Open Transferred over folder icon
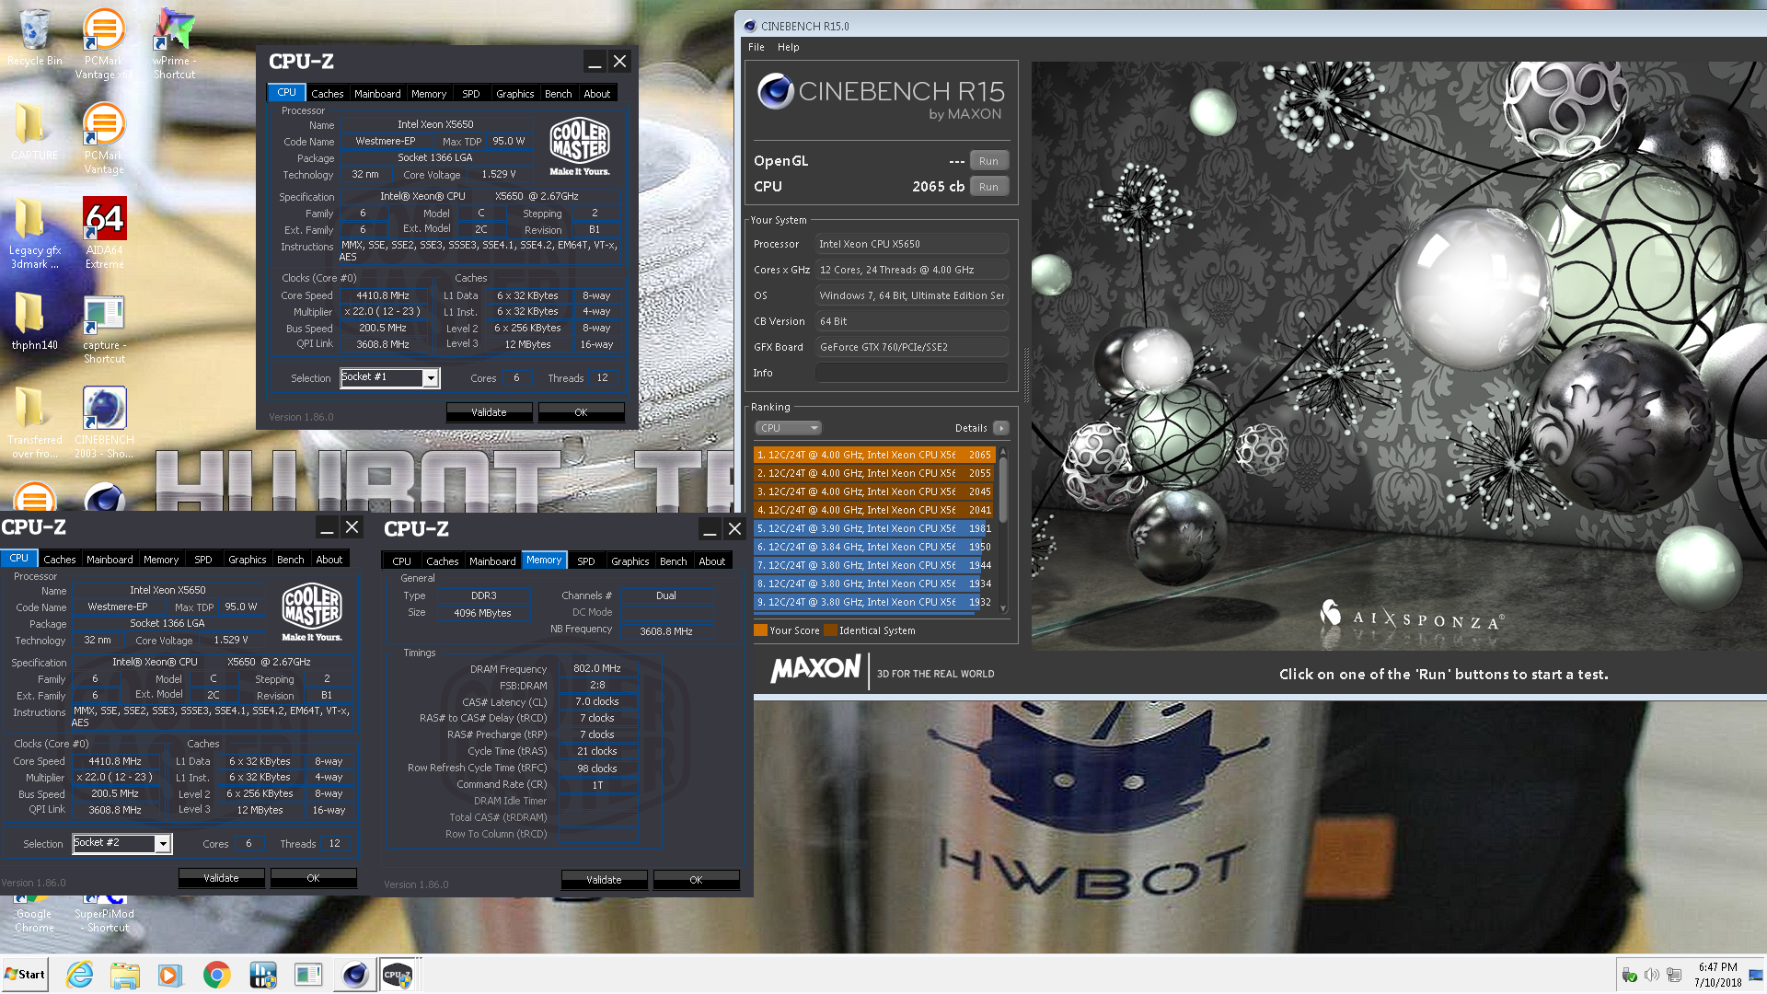 click(35, 422)
